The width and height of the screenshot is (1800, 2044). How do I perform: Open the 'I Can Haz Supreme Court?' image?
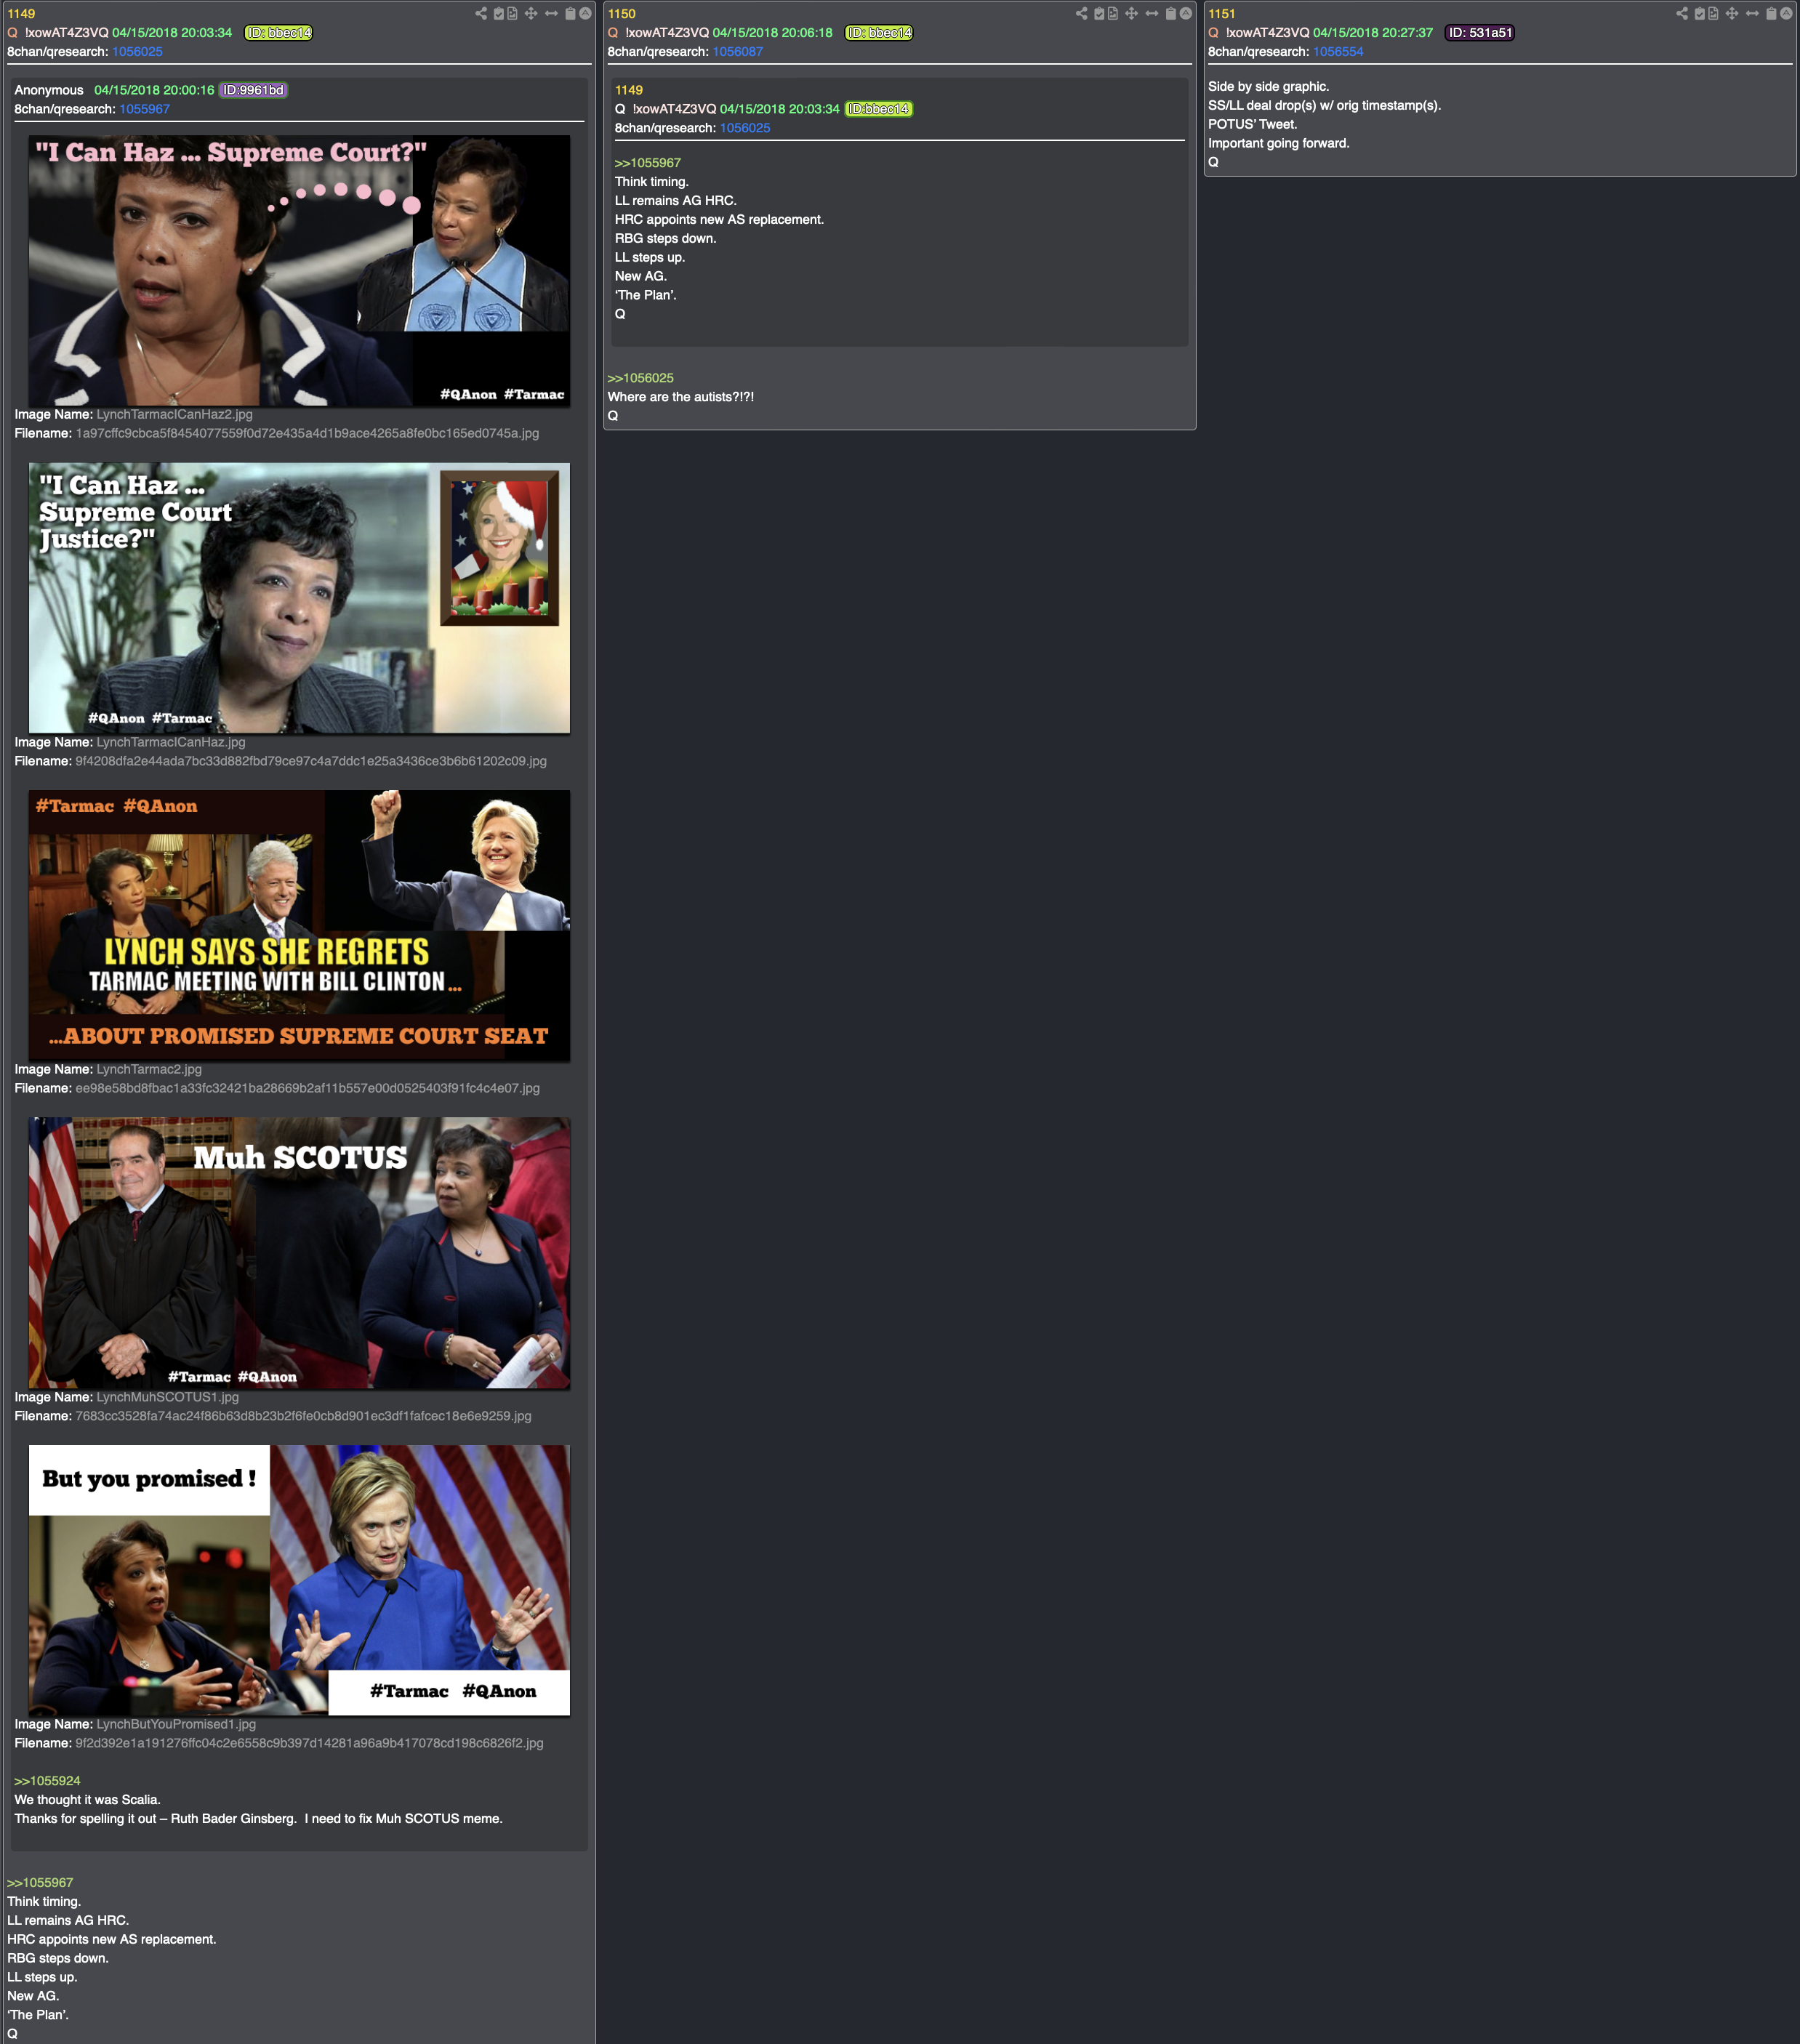[x=299, y=270]
